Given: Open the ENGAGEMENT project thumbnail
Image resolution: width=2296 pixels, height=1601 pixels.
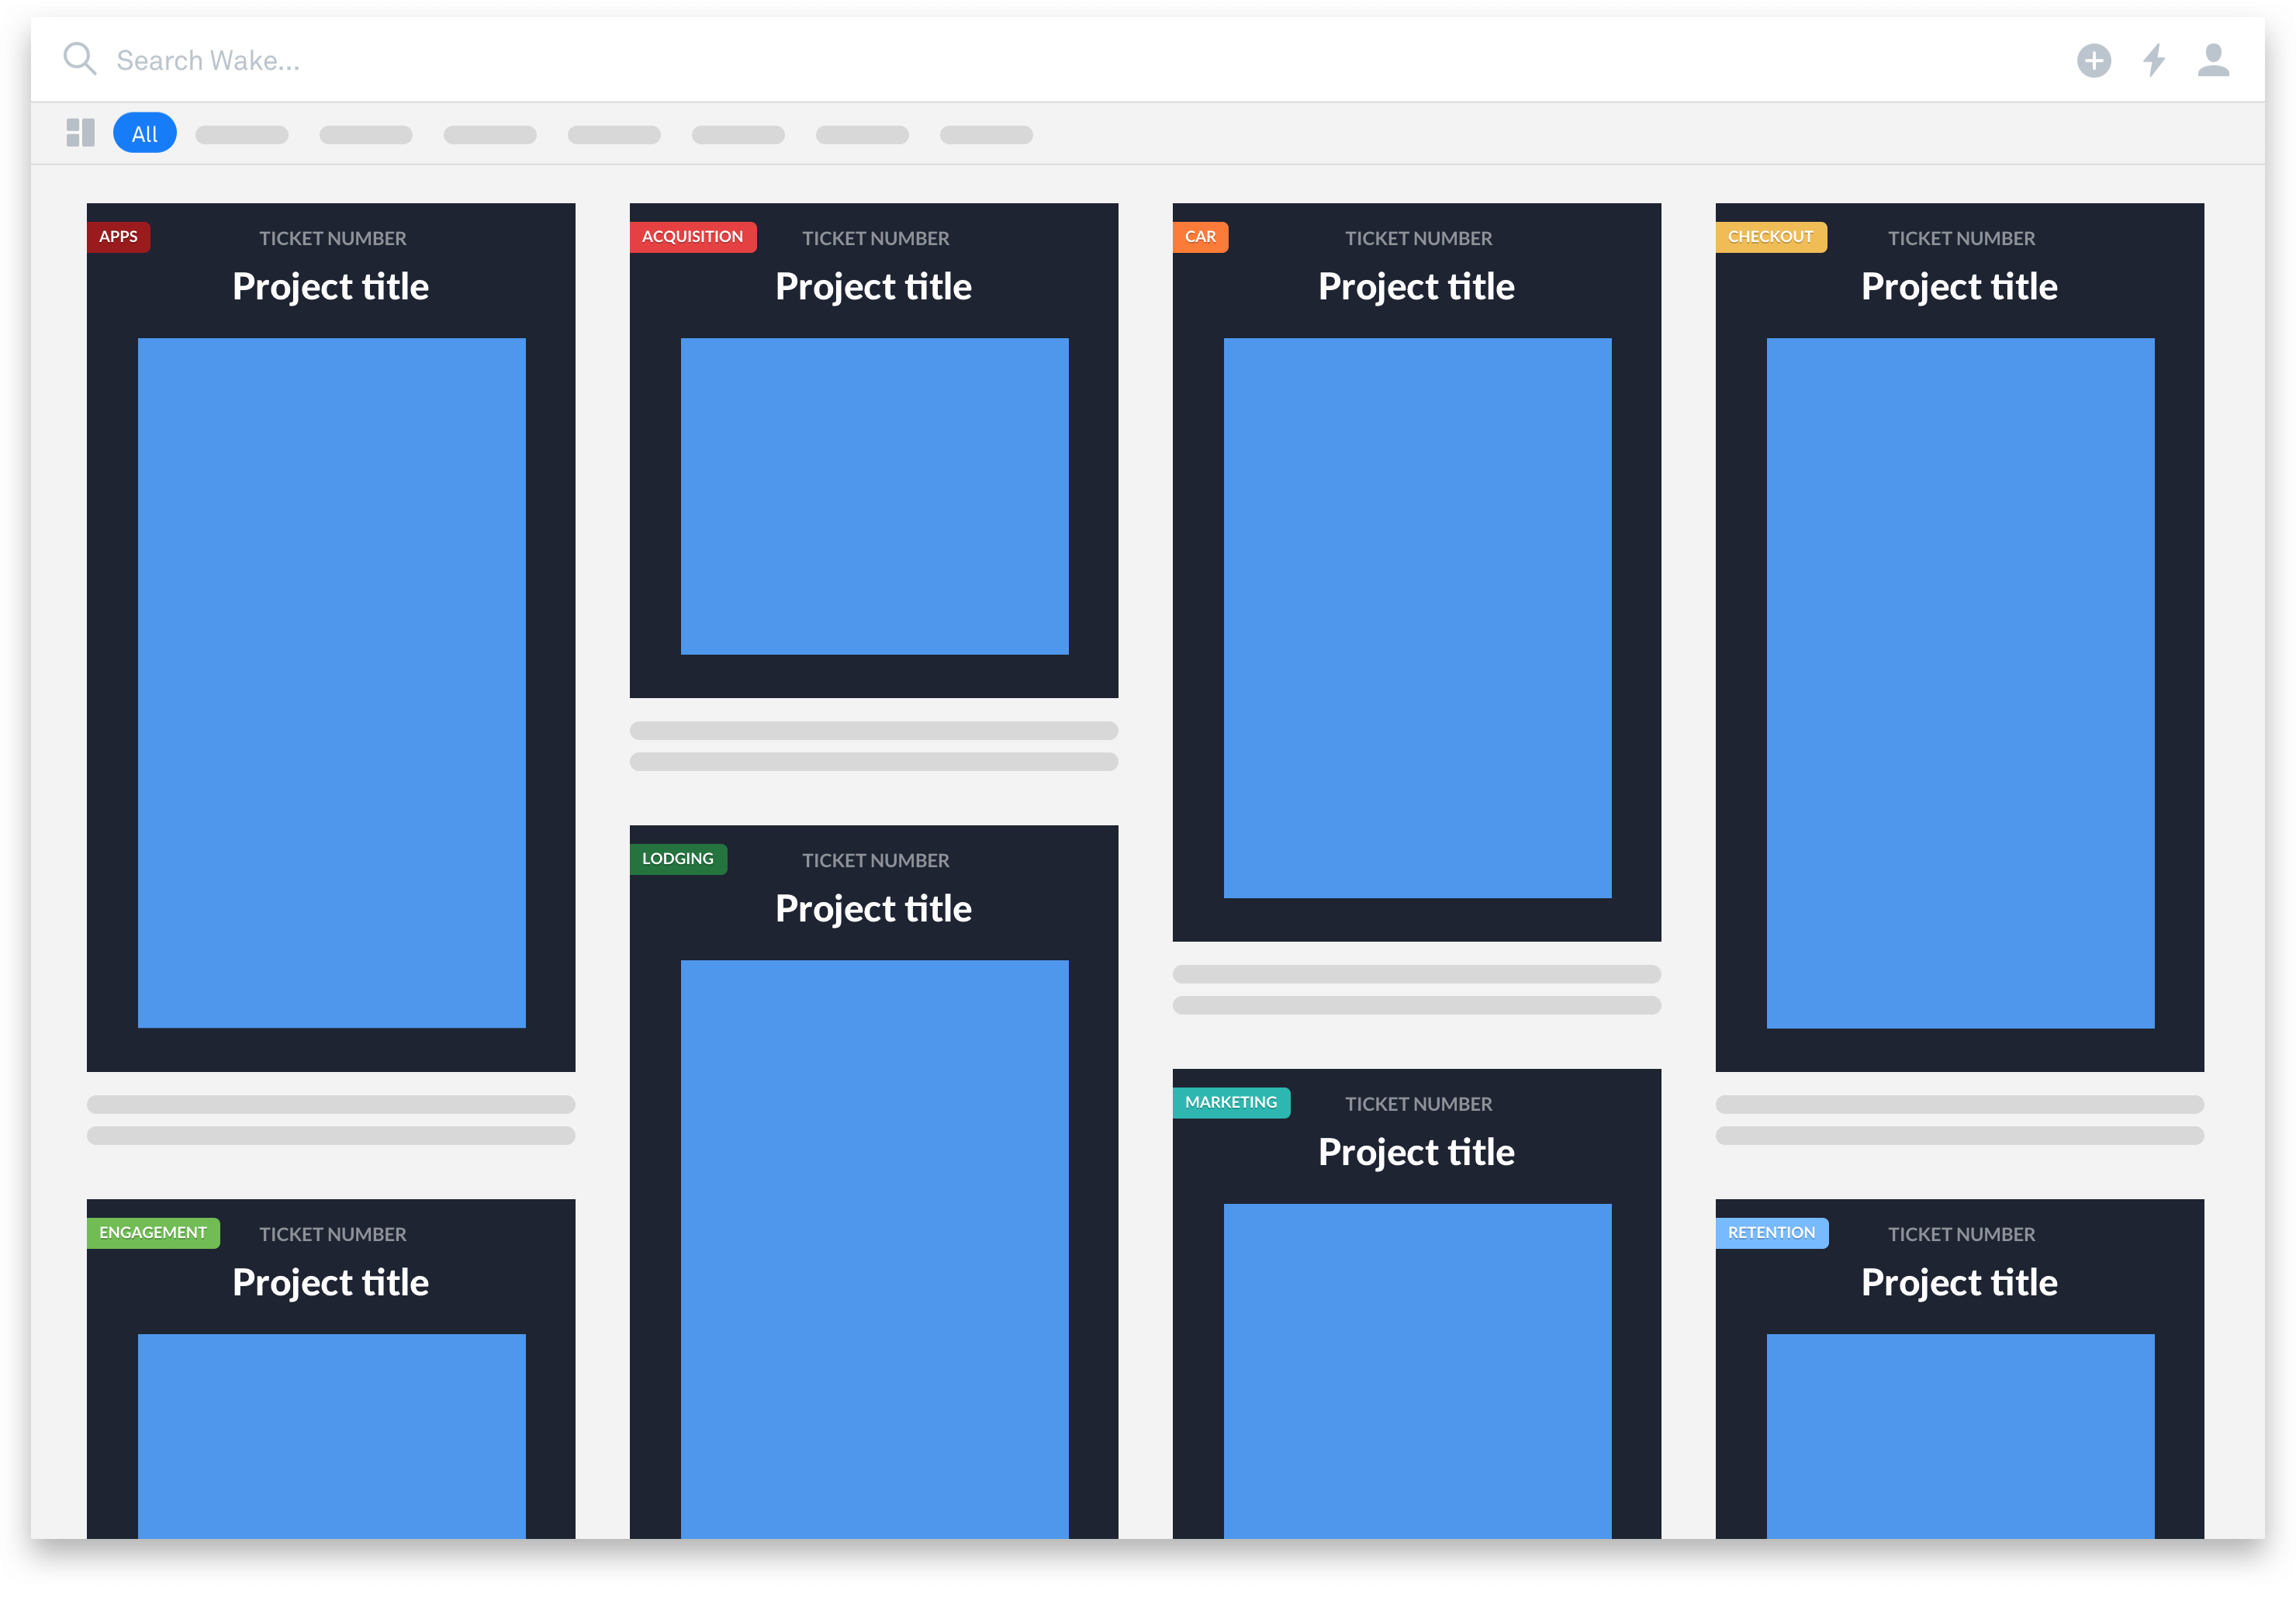Looking at the screenshot, I should pyautogui.click(x=331, y=1436).
